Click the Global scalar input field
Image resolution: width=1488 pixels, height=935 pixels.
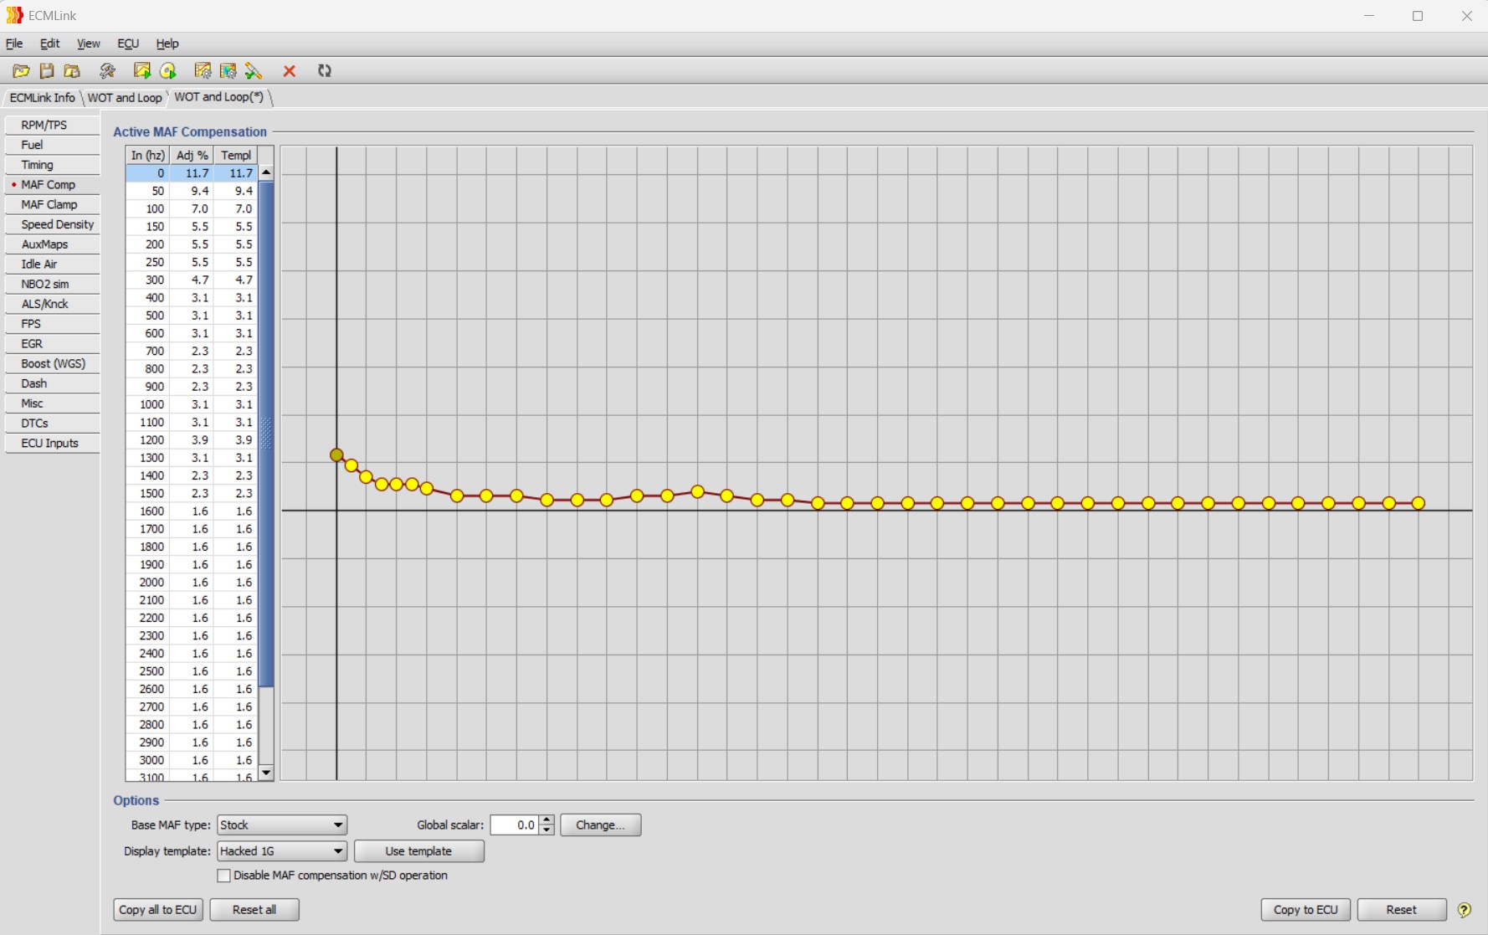click(x=514, y=825)
